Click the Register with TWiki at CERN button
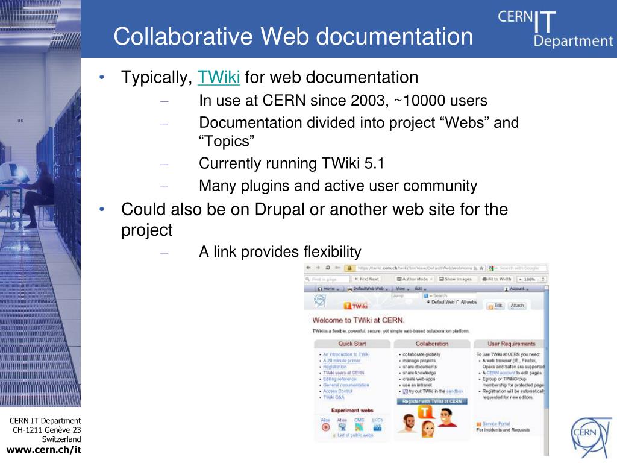 tap(432, 401)
